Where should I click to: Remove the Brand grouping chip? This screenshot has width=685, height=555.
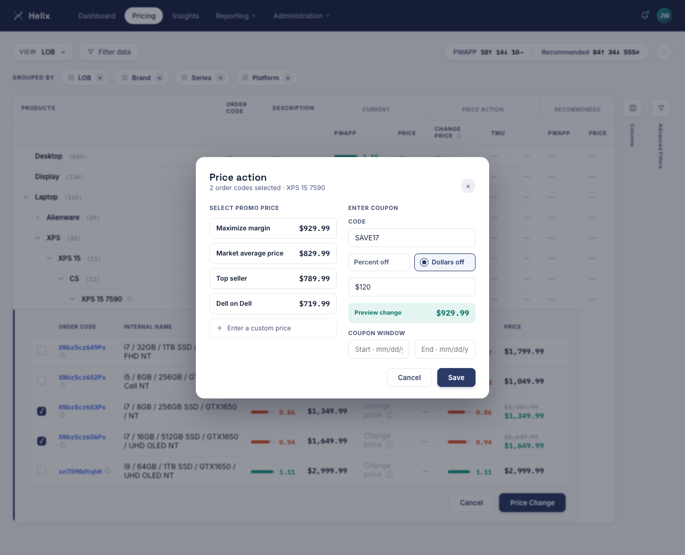[160, 78]
